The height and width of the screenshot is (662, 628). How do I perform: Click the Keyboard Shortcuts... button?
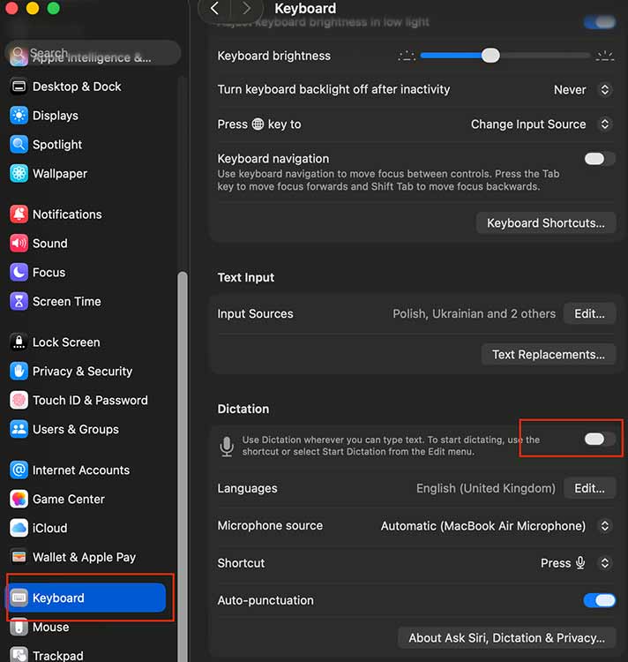click(x=545, y=223)
